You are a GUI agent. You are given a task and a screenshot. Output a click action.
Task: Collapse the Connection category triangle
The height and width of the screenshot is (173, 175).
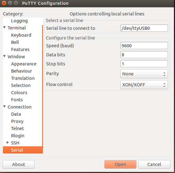4,106
